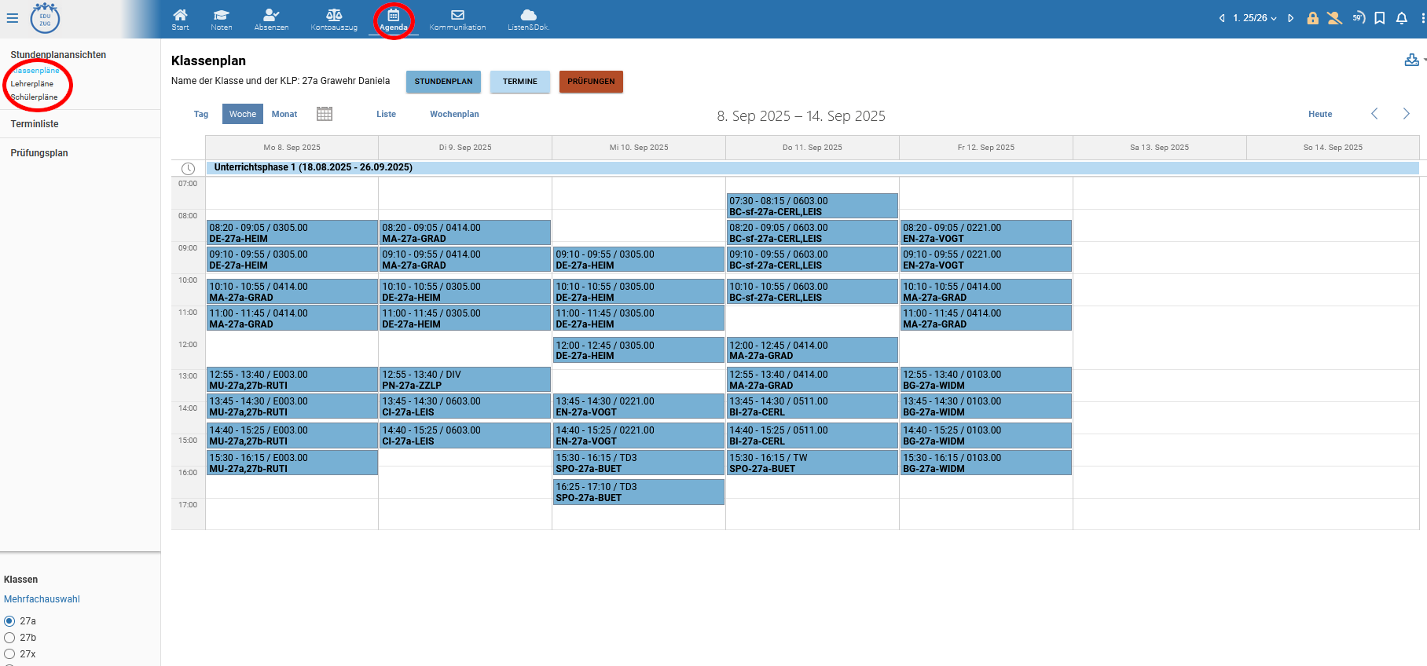Open the bookmark icon

[1380, 18]
